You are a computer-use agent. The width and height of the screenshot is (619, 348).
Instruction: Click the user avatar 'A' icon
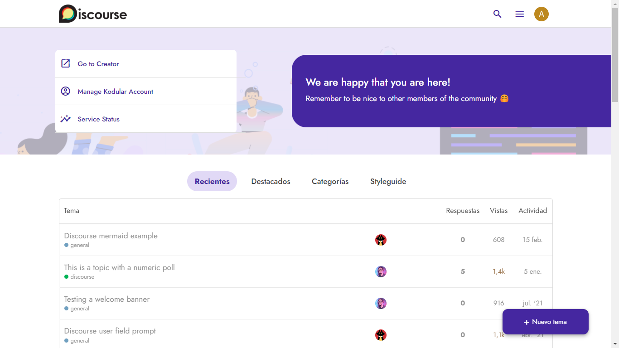[x=541, y=14]
